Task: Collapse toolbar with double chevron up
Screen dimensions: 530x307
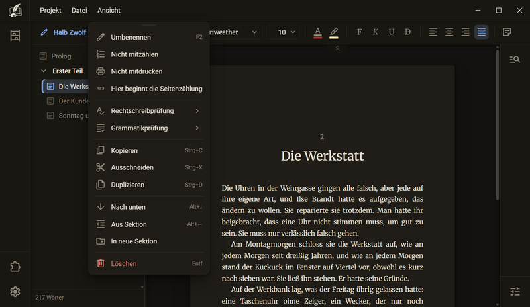Action: click(337, 49)
